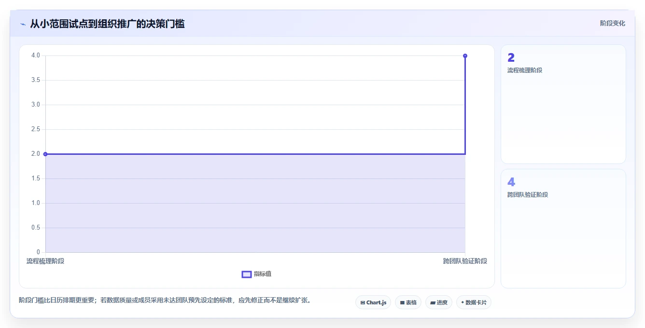
Task: Click the 阶段变化 label in header
Action: point(613,23)
